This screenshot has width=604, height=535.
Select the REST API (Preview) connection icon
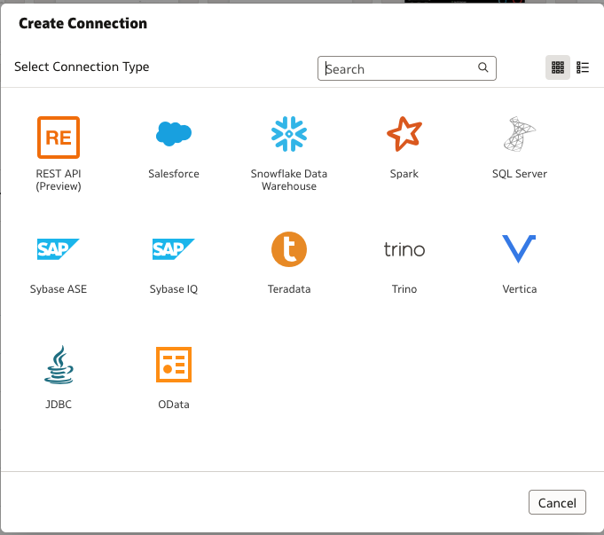pos(59,138)
